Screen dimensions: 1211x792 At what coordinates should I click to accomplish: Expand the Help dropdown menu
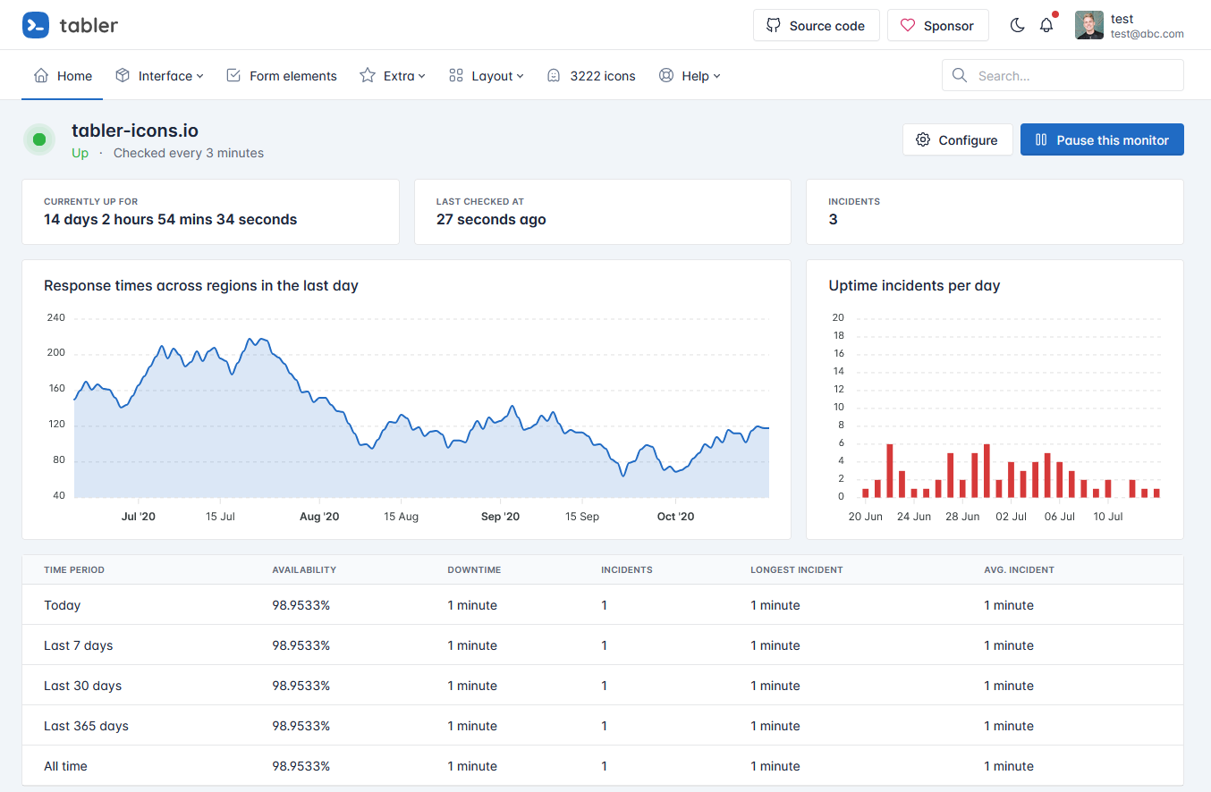[689, 76]
